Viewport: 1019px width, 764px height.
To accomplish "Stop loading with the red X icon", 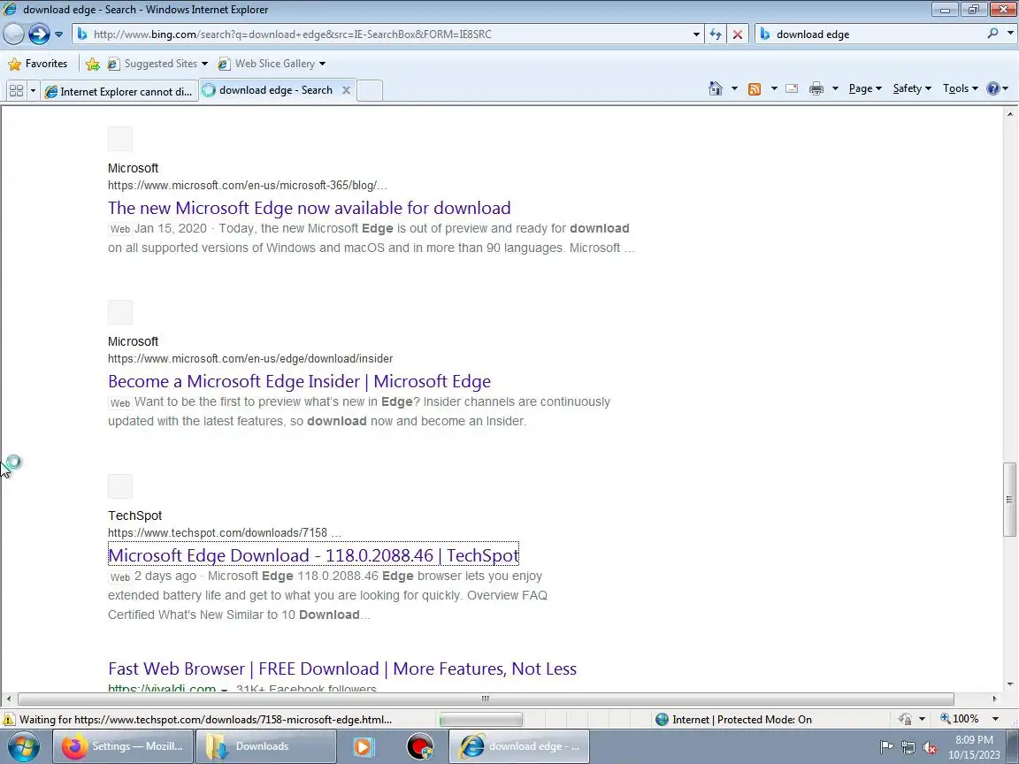I will pos(738,34).
